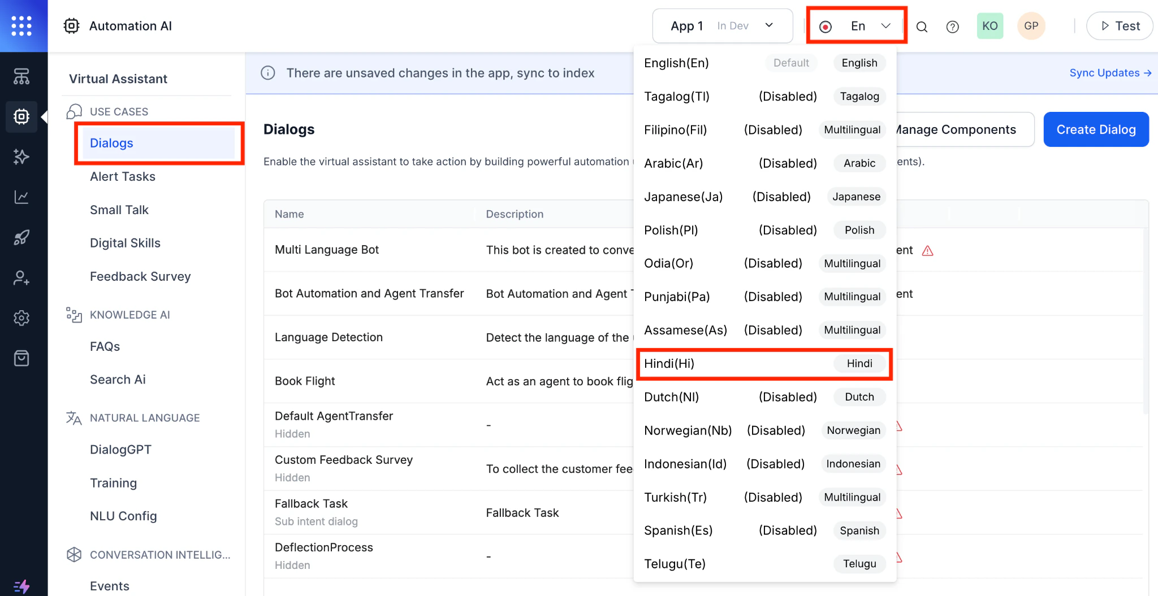The height and width of the screenshot is (596, 1158).
Task: Click the Create Dialog button
Action: pos(1095,129)
